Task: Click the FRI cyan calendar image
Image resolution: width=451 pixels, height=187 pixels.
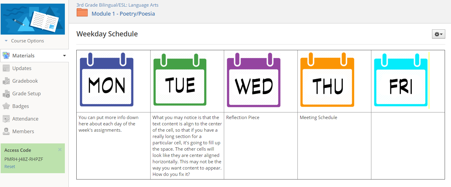Action: click(401, 80)
